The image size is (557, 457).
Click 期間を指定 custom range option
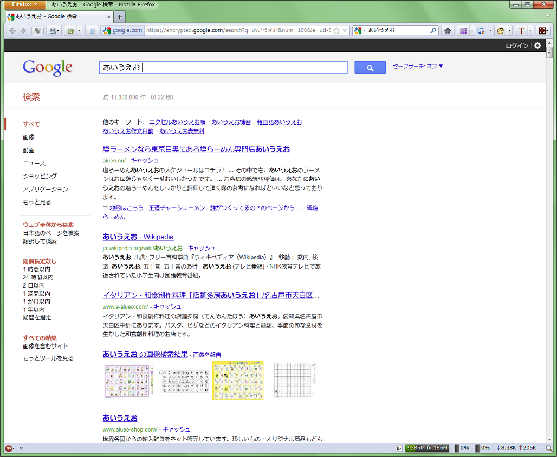pyautogui.click(x=37, y=317)
